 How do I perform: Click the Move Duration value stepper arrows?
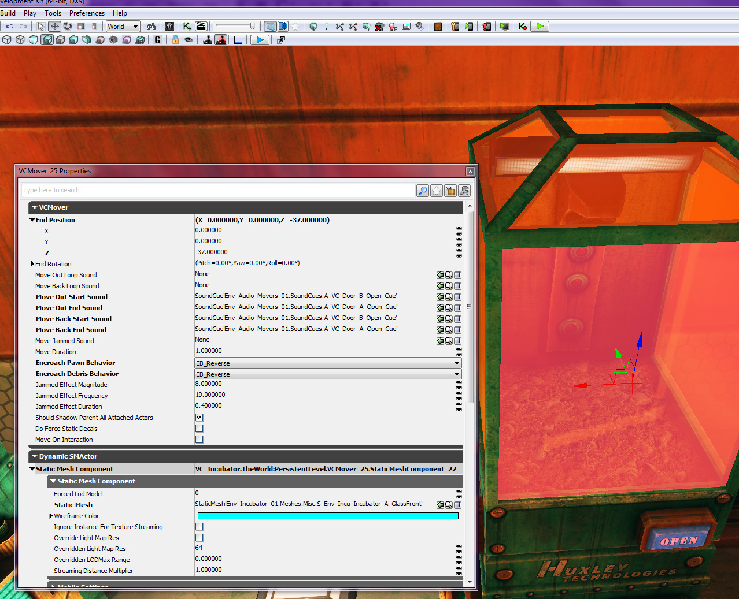(459, 351)
